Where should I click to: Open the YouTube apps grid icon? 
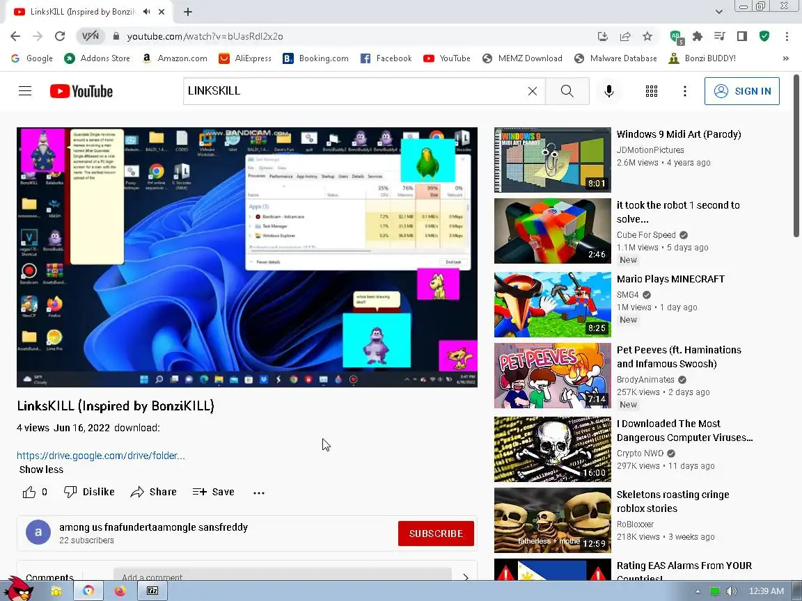point(652,91)
